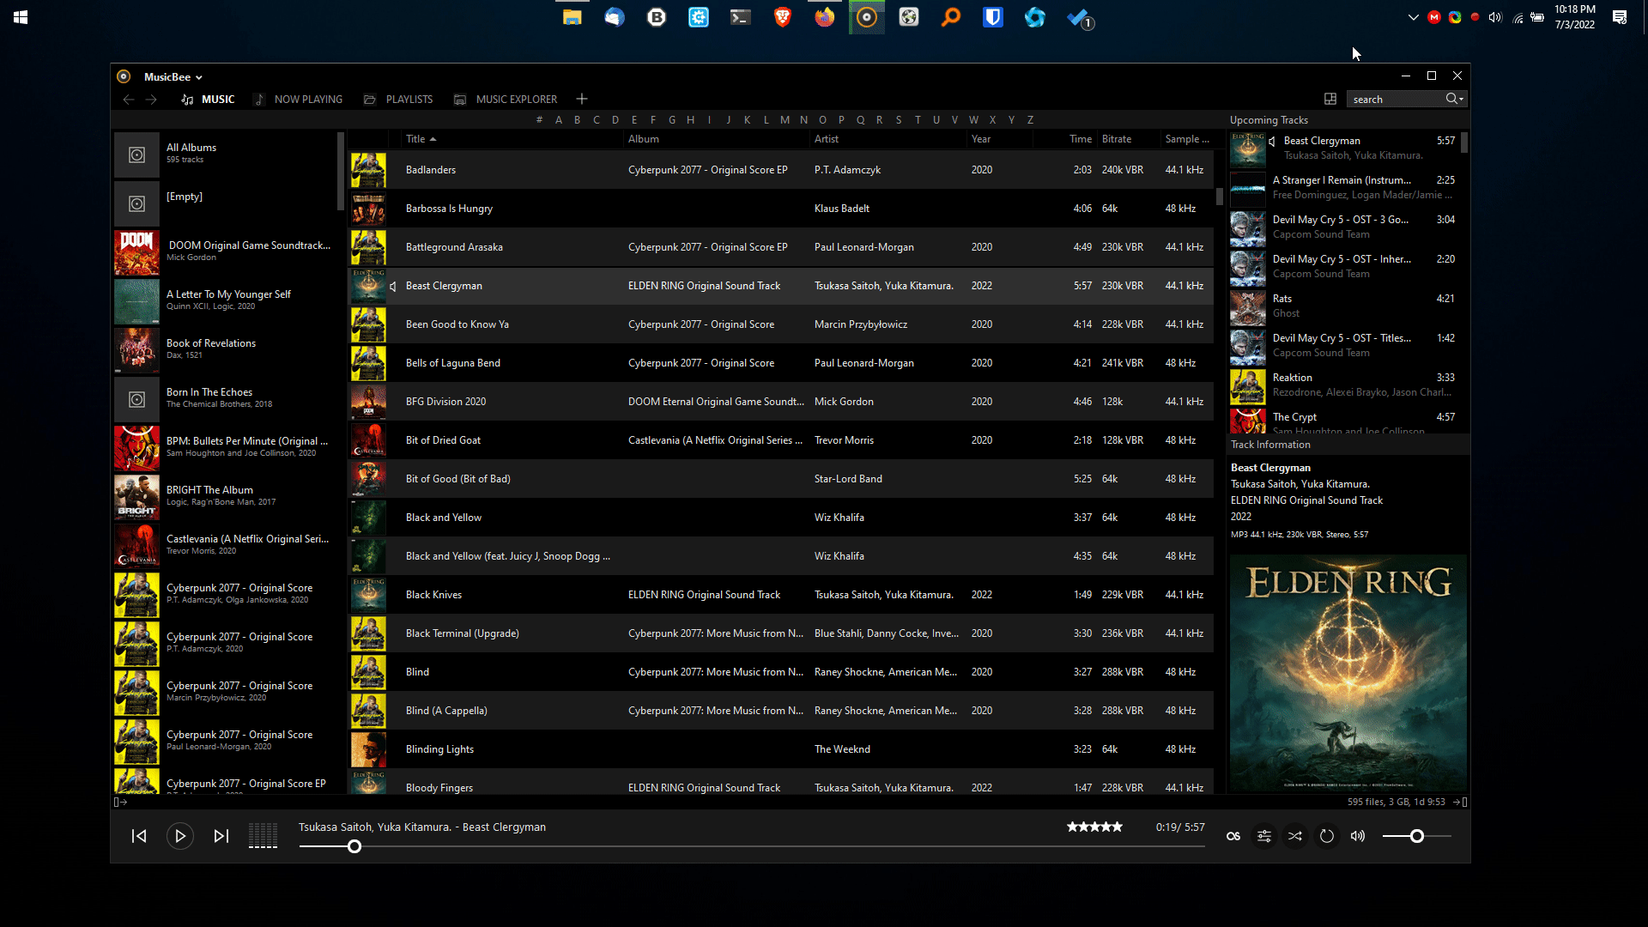Toggle Last.fm scrobbling icon
This screenshot has height=927, width=1648.
point(1233,836)
